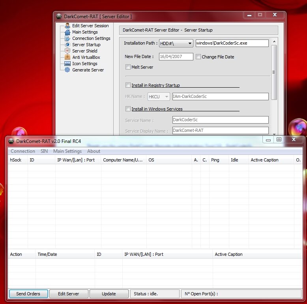Image resolution: width=307 pixels, height=304 pixels.
Task: Click the Ping column header
Action: (x=219, y=160)
